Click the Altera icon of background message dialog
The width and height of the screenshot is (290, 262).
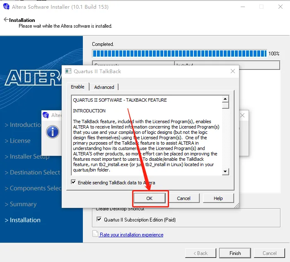click(x=46, y=115)
